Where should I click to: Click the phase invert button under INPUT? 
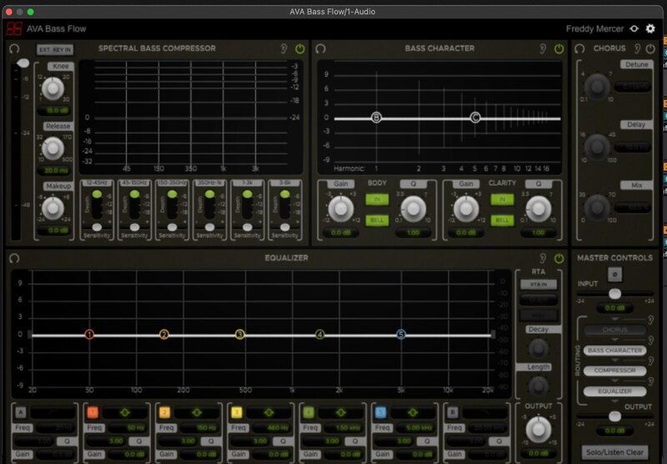point(615,276)
